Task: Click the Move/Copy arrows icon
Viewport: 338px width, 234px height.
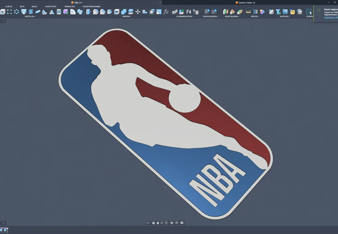Action: coord(138,11)
